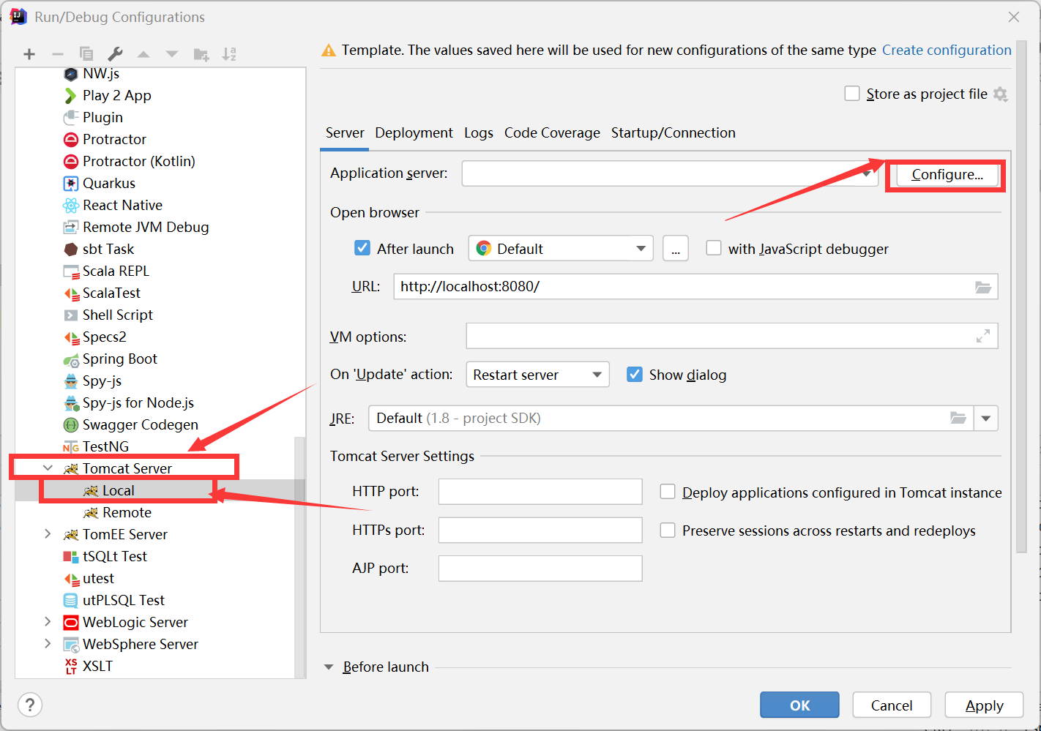Screen dimensions: 1041x731
Task: Uncheck the Show dialog checkbox
Action: tap(635, 374)
